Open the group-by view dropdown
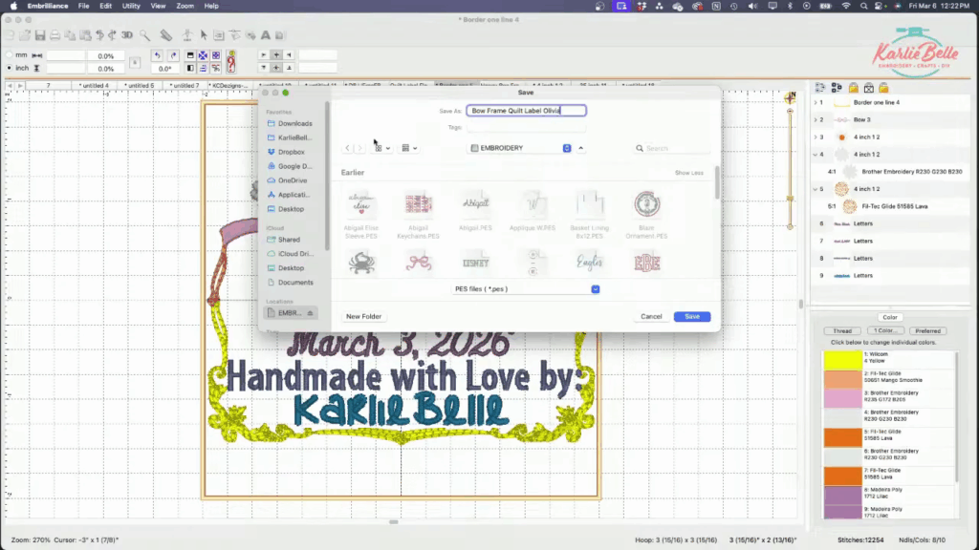This screenshot has width=979, height=550. click(x=409, y=148)
